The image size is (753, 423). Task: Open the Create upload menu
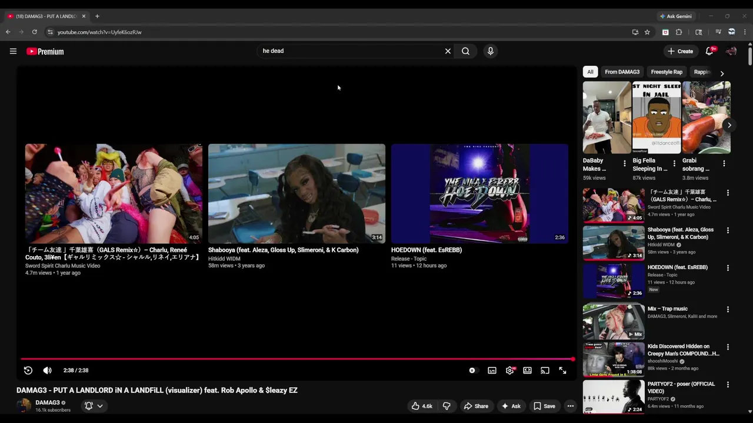tap(681, 51)
